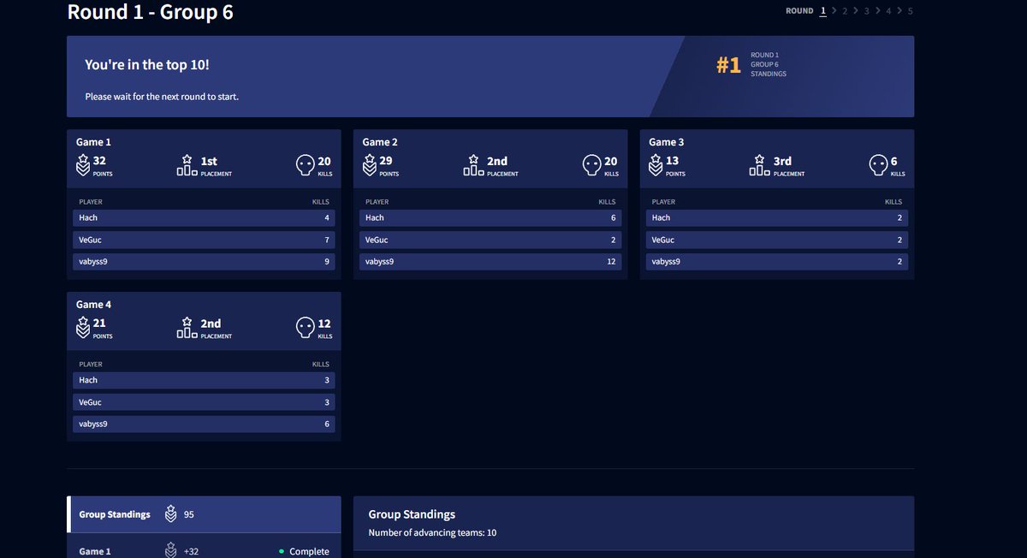Click the badge icon beside +32
This screenshot has width=1027, height=558.
170,551
